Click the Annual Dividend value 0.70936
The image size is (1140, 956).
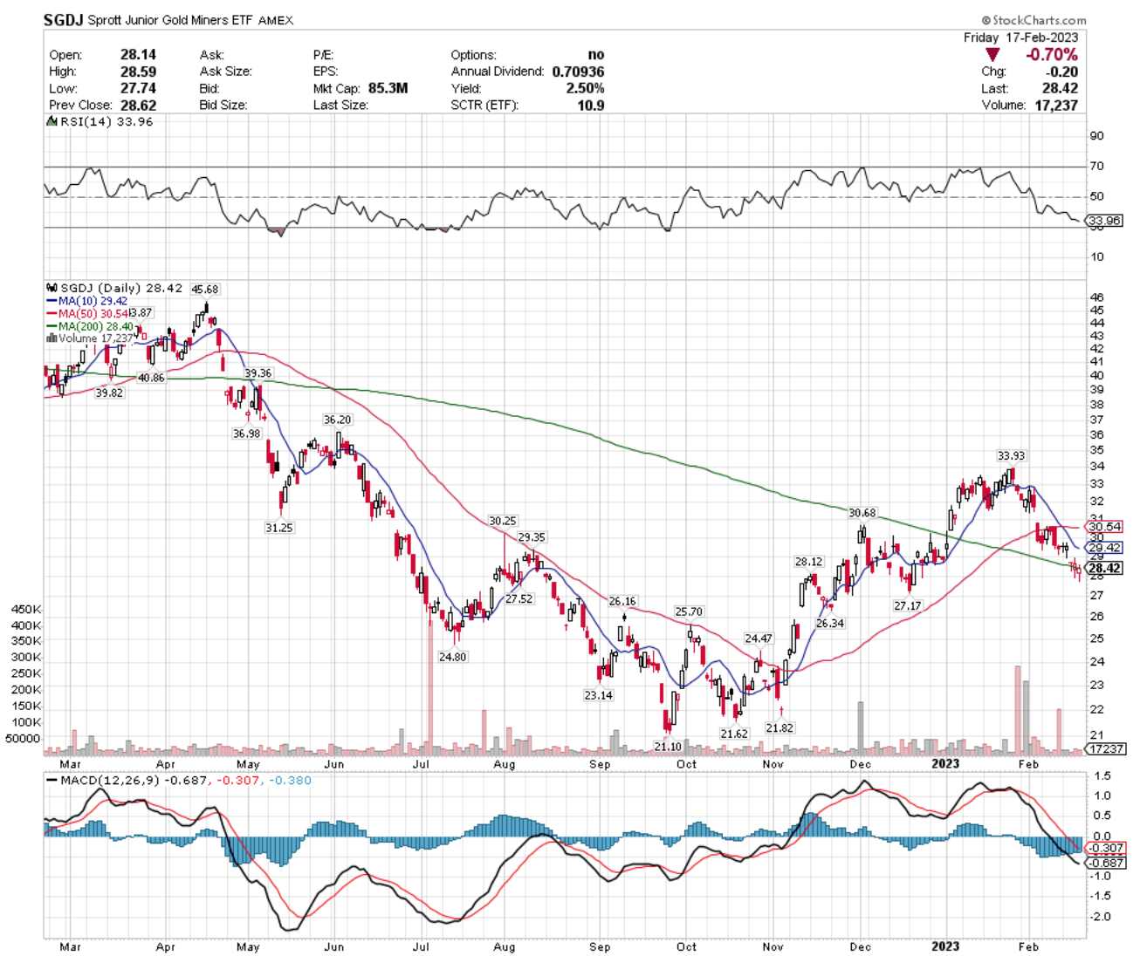click(x=578, y=72)
